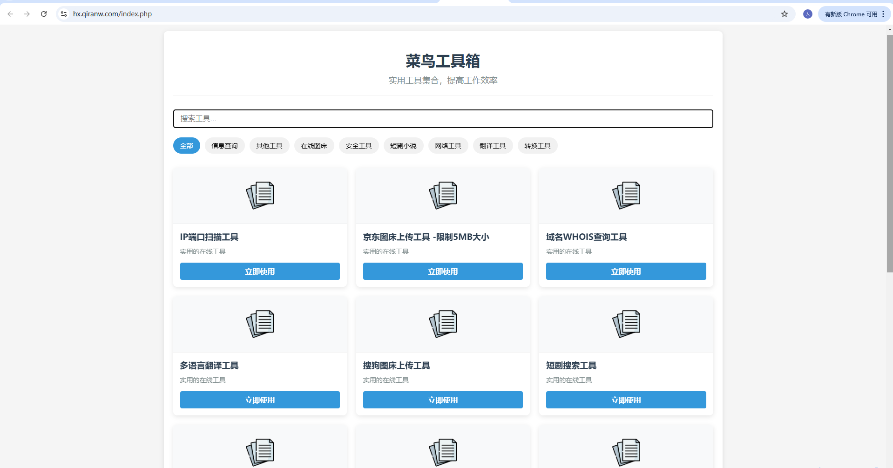Open site information in the address bar
The width and height of the screenshot is (893, 468).
click(x=63, y=14)
